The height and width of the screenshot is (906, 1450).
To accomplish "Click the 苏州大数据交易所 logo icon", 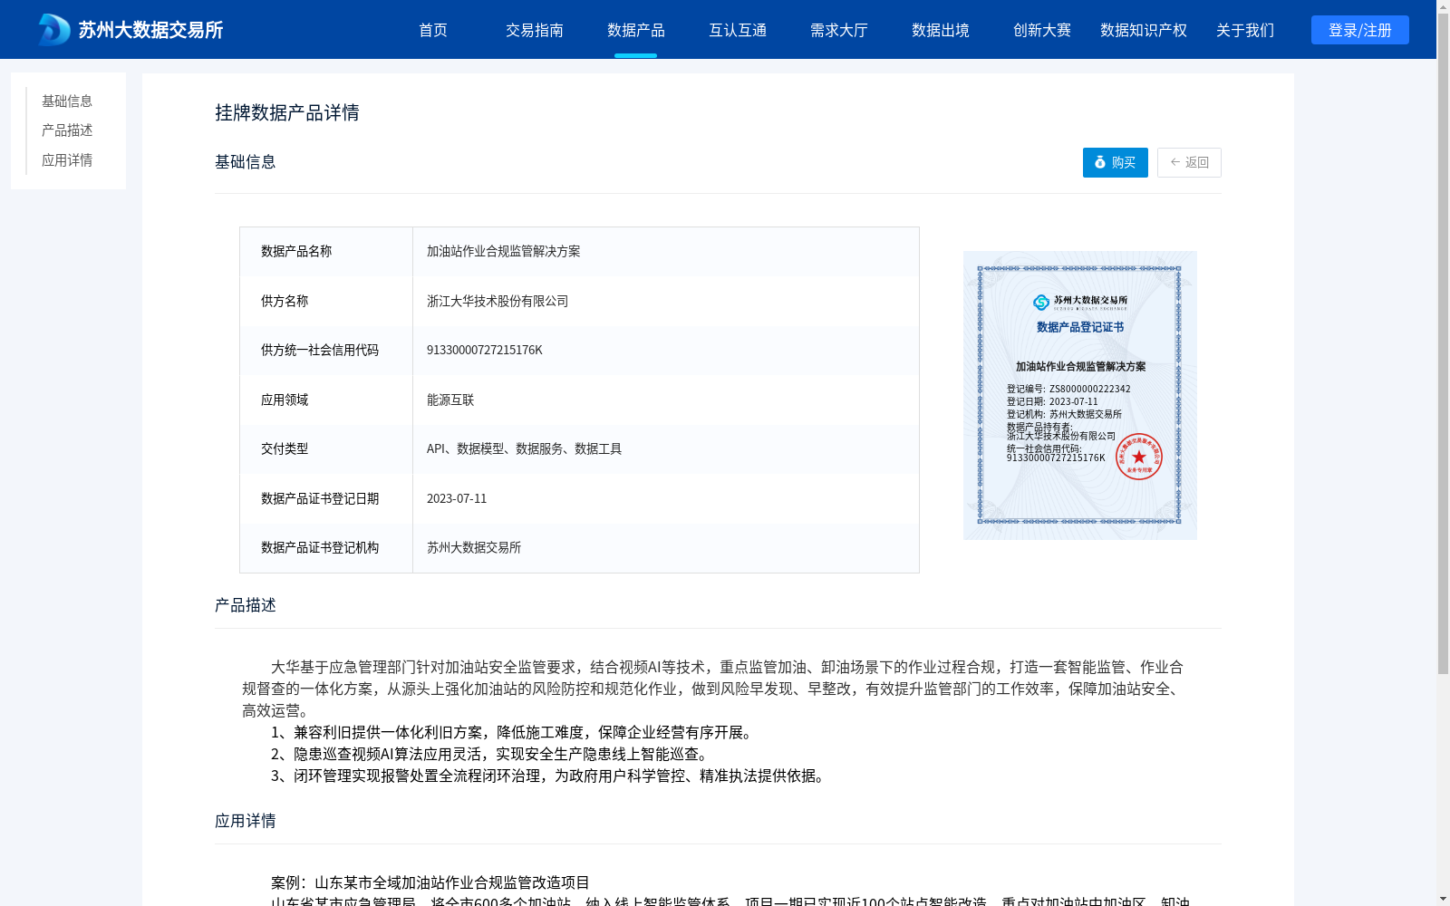I will click(x=54, y=30).
